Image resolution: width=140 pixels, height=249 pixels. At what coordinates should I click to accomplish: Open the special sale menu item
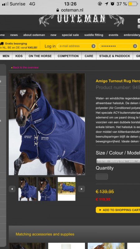click(x=70, y=35)
